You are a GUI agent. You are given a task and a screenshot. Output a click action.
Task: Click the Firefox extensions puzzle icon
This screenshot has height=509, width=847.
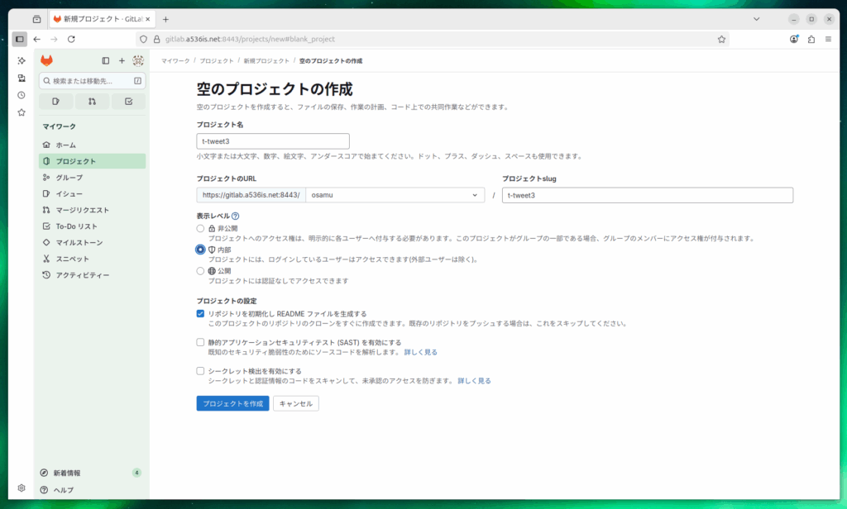tap(811, 39)
